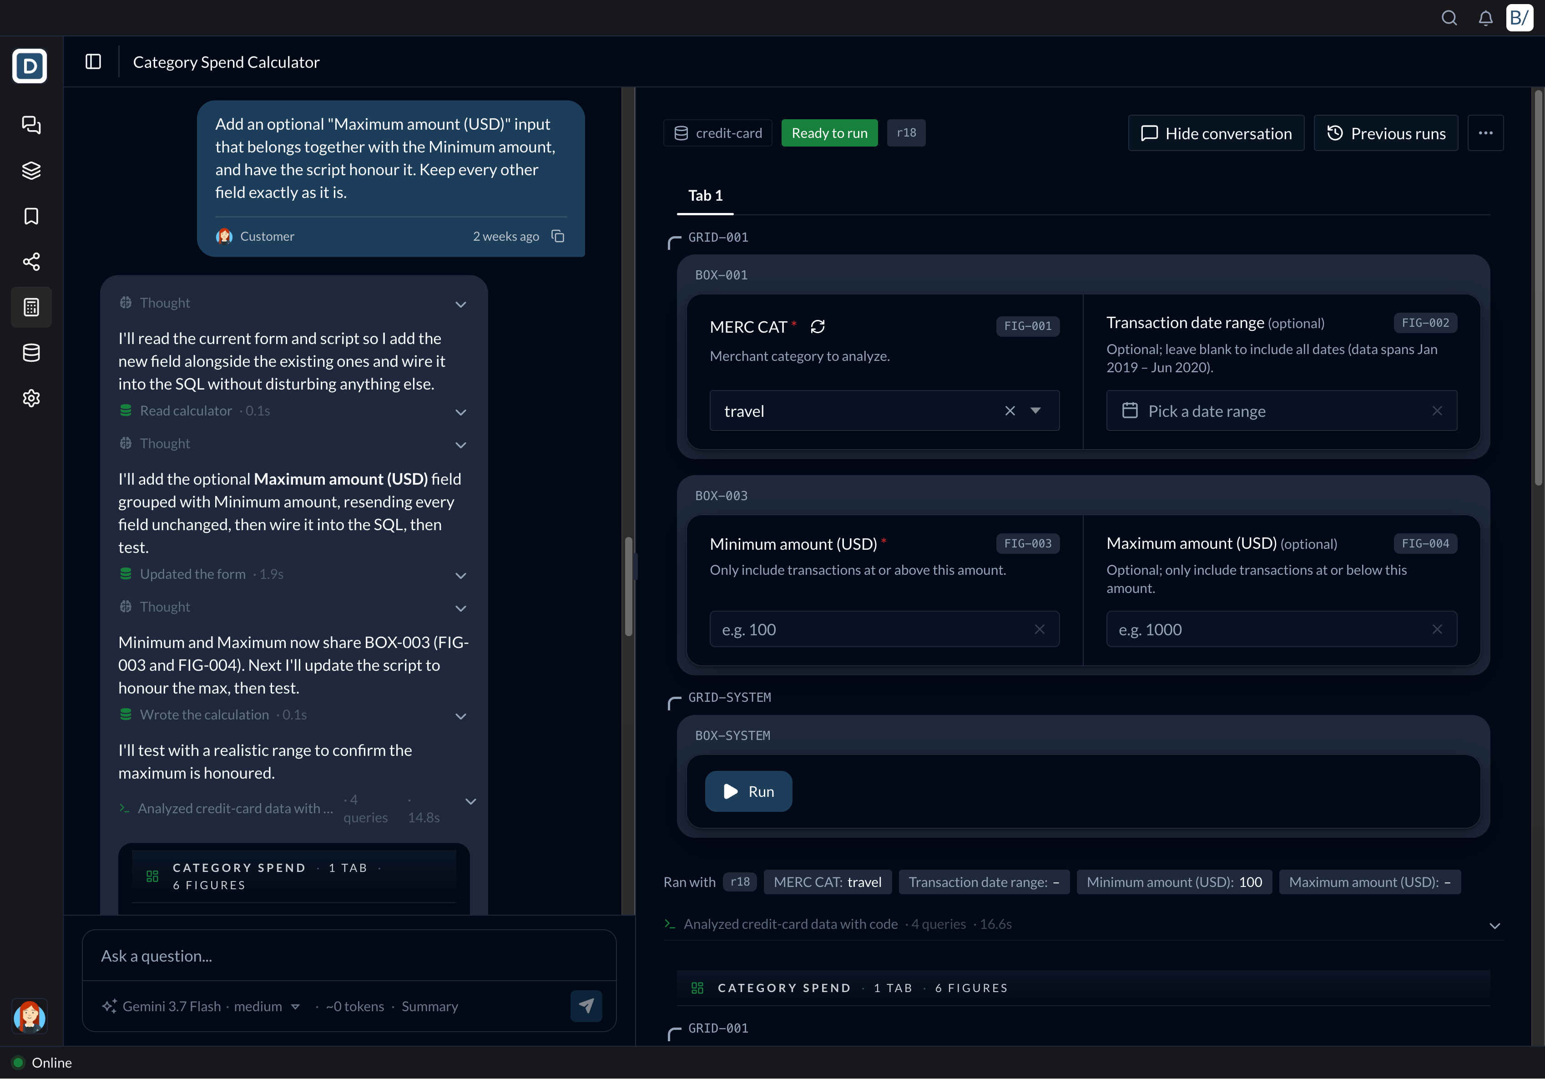Viewport: 1545px width, 1079px height.
Task: Open the bookmark icon in the sidebar
Action: coord(31,216)
